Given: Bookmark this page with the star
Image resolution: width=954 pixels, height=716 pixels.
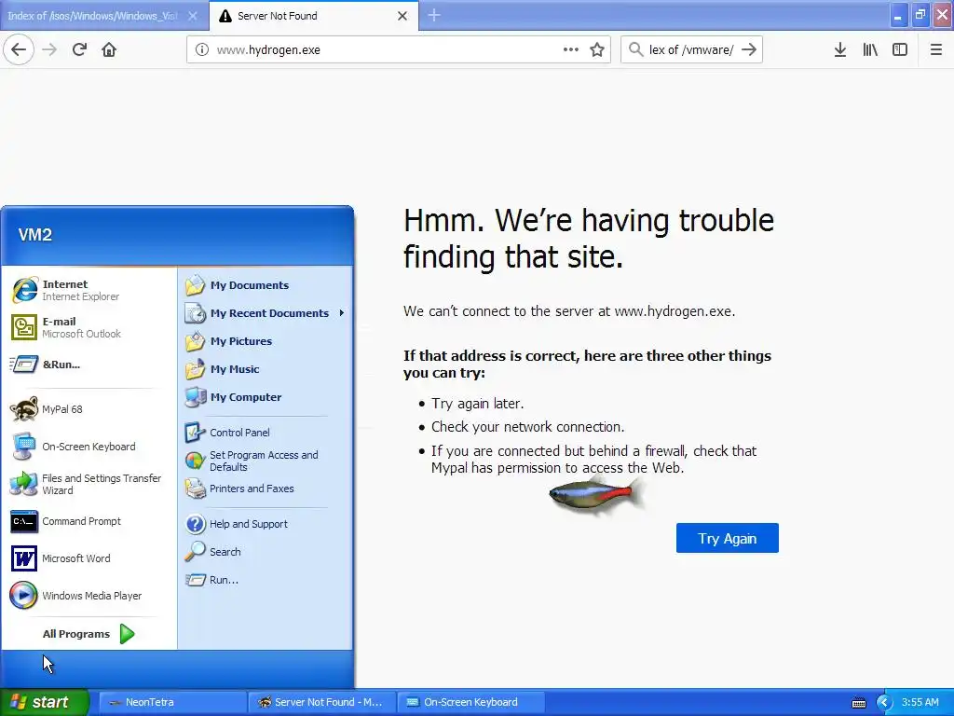Looking at the screenshot, I should (597, 50).
